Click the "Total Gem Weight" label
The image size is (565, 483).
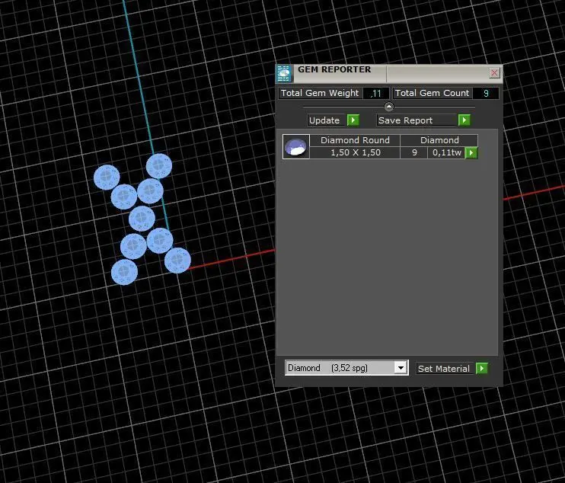click(320, 93)
